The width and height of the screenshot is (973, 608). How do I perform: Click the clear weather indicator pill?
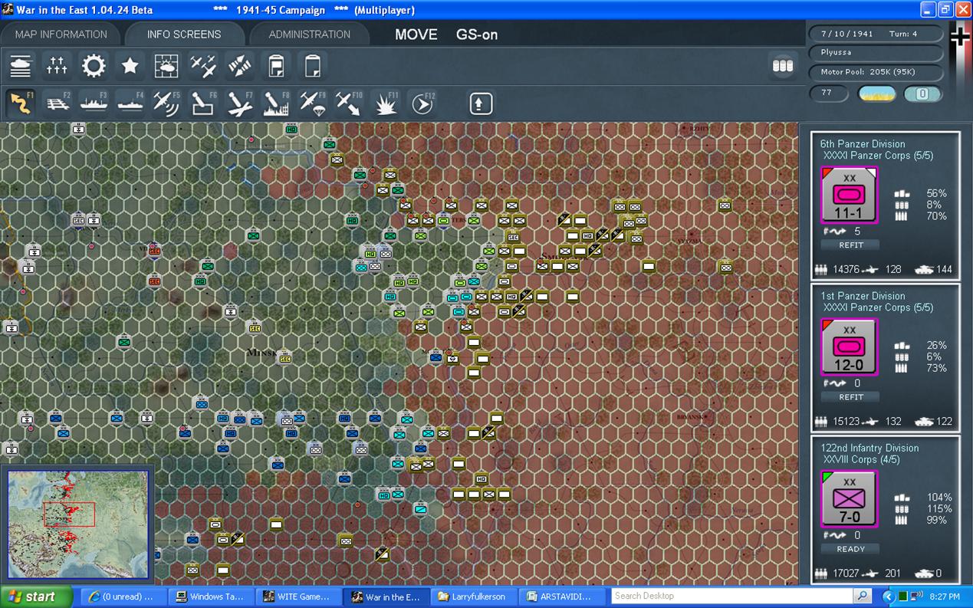click(x=876, y=94)
